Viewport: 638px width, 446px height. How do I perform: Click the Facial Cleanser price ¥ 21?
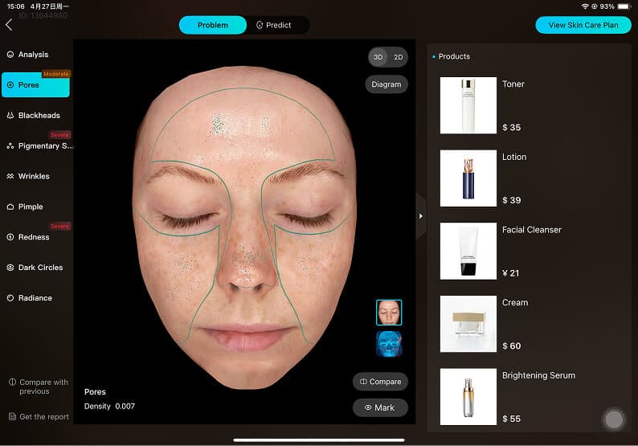tap(511, 273)
